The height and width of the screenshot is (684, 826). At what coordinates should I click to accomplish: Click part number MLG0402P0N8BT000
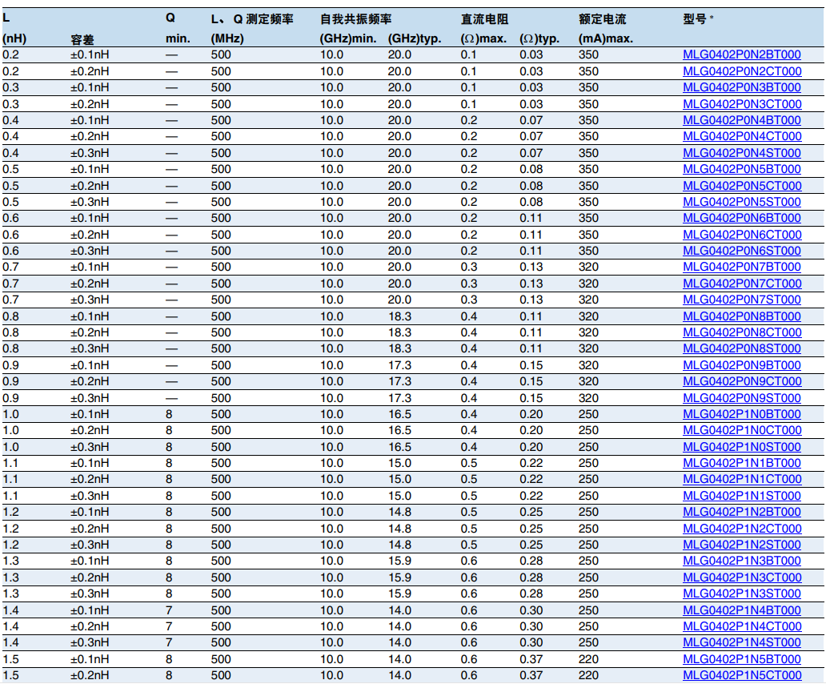(741, 316)
